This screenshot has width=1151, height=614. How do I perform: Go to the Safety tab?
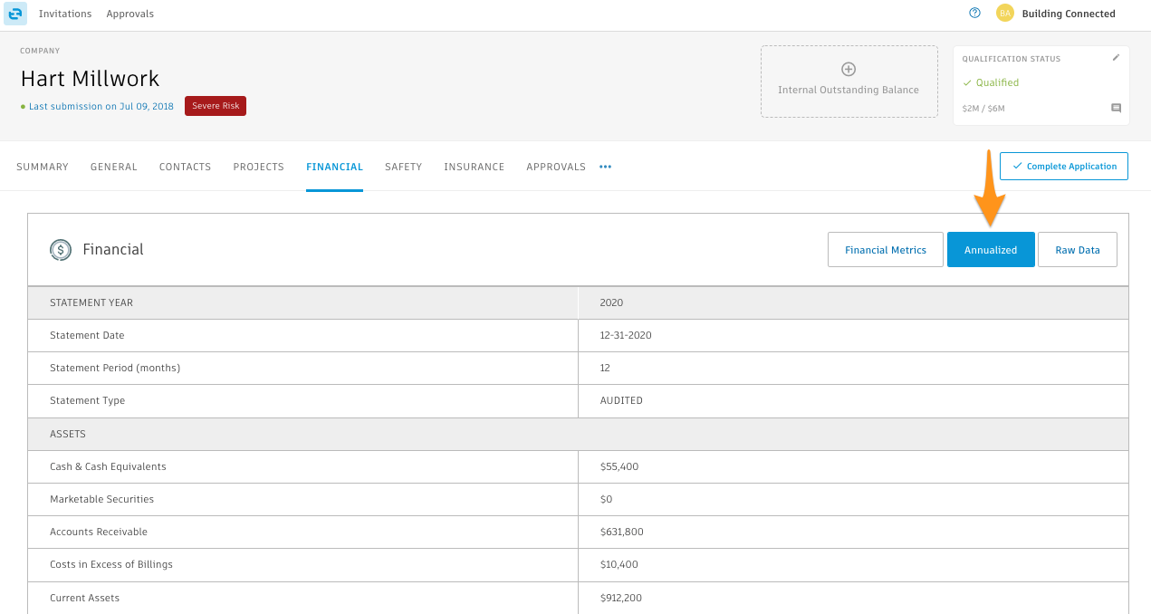403,167
